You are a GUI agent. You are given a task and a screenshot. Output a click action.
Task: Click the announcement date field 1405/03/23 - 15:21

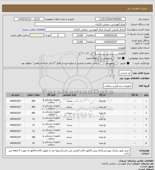coord(29,19)
